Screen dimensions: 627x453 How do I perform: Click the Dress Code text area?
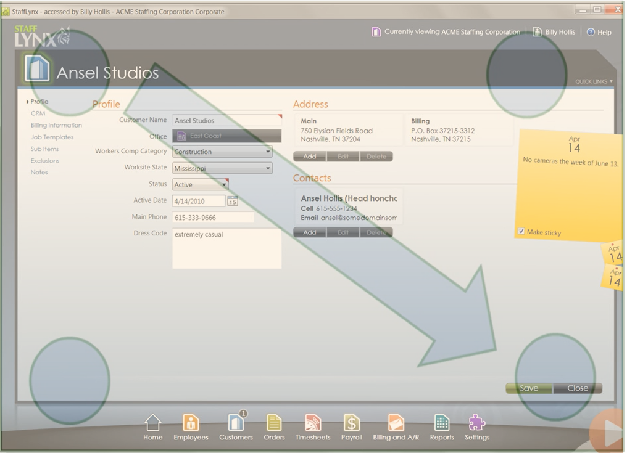pyautogui.click(x=226, y=248)
